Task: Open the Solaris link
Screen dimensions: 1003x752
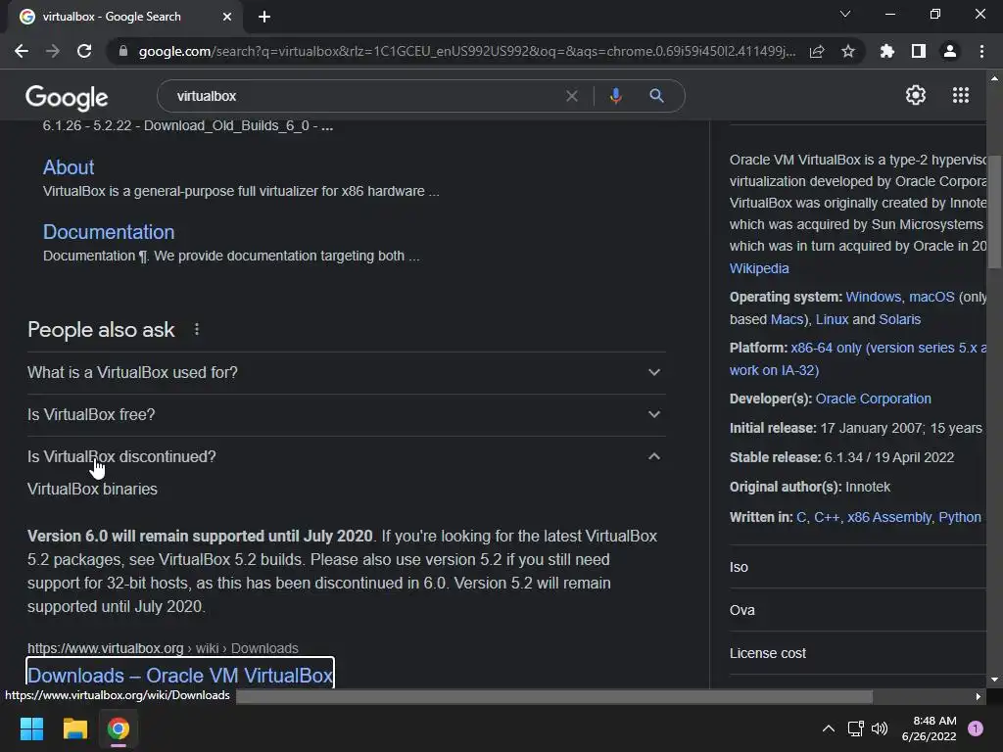Action: pos(899,320)
